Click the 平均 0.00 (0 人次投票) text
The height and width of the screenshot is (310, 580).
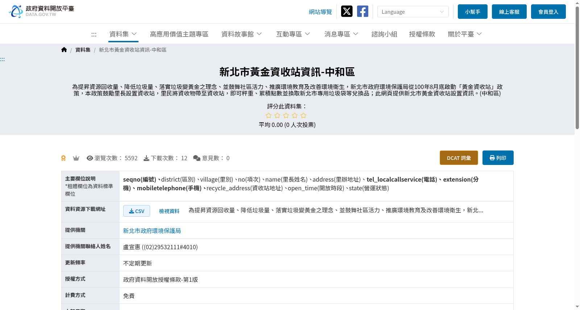click(x=287, y=125)
